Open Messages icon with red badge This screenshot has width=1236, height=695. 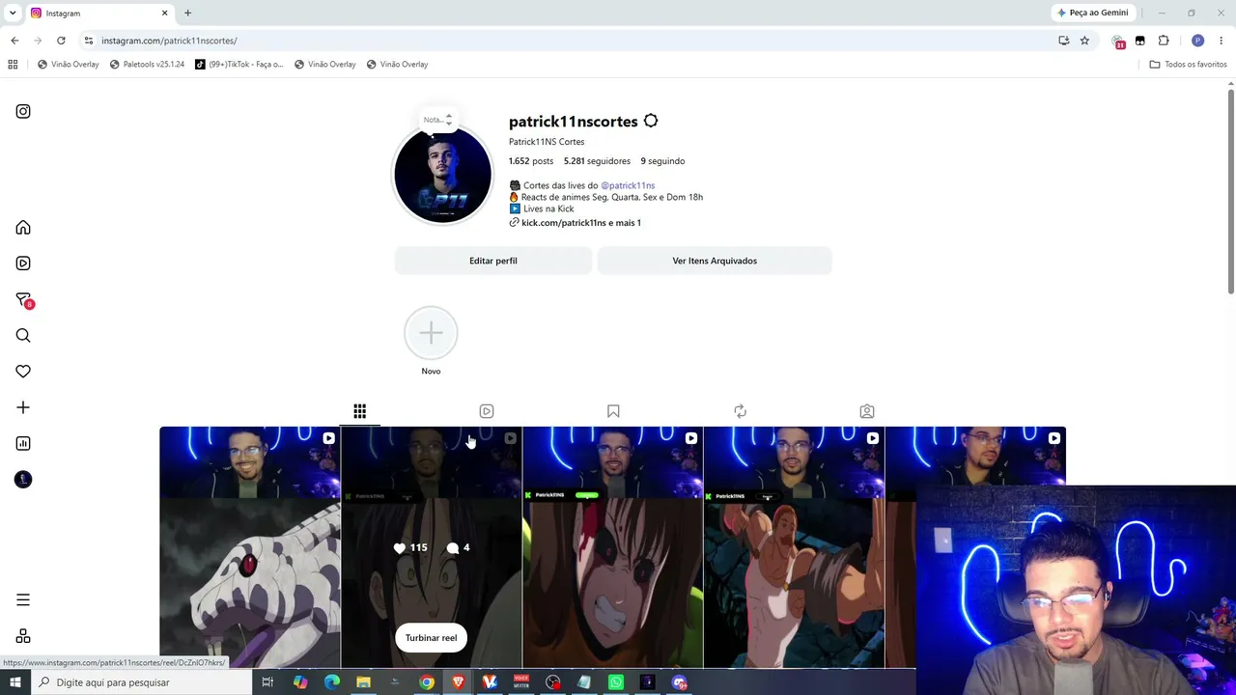(23, 300)
